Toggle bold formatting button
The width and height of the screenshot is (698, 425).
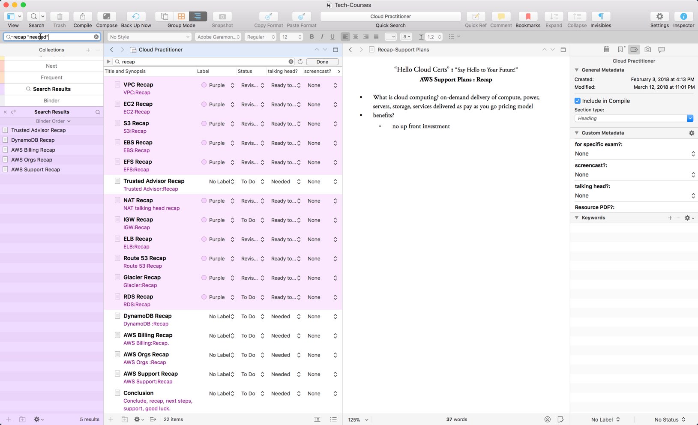(x=312, y=37)
